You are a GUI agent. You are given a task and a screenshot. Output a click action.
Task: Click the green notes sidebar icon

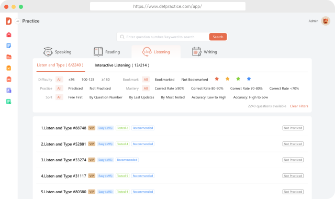click(9, 102)
